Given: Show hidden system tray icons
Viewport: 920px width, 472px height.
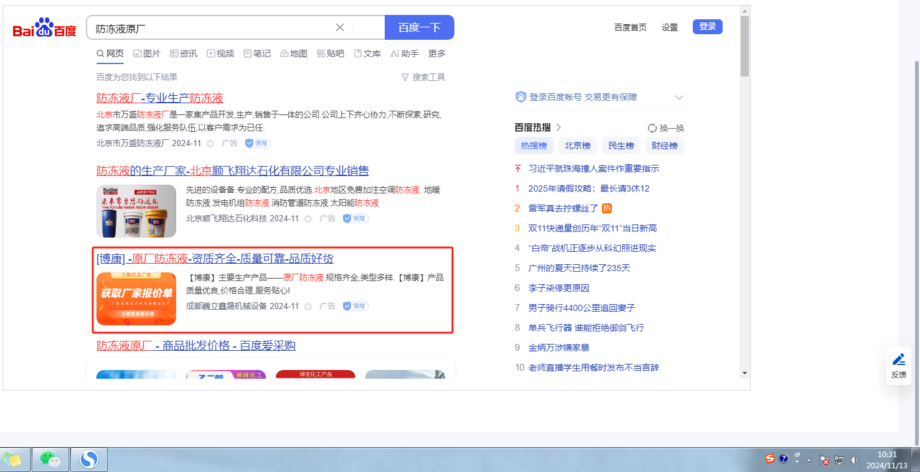Looking at the screenshot, I should click(809, 460).
